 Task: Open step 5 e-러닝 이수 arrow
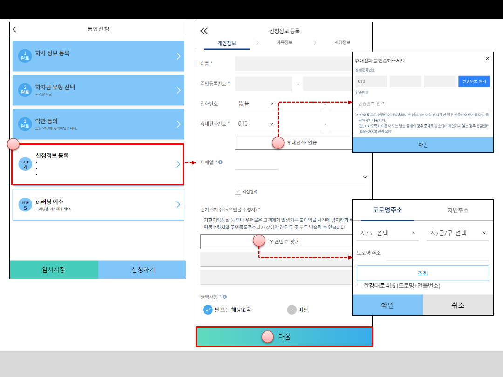pos(178,204)
